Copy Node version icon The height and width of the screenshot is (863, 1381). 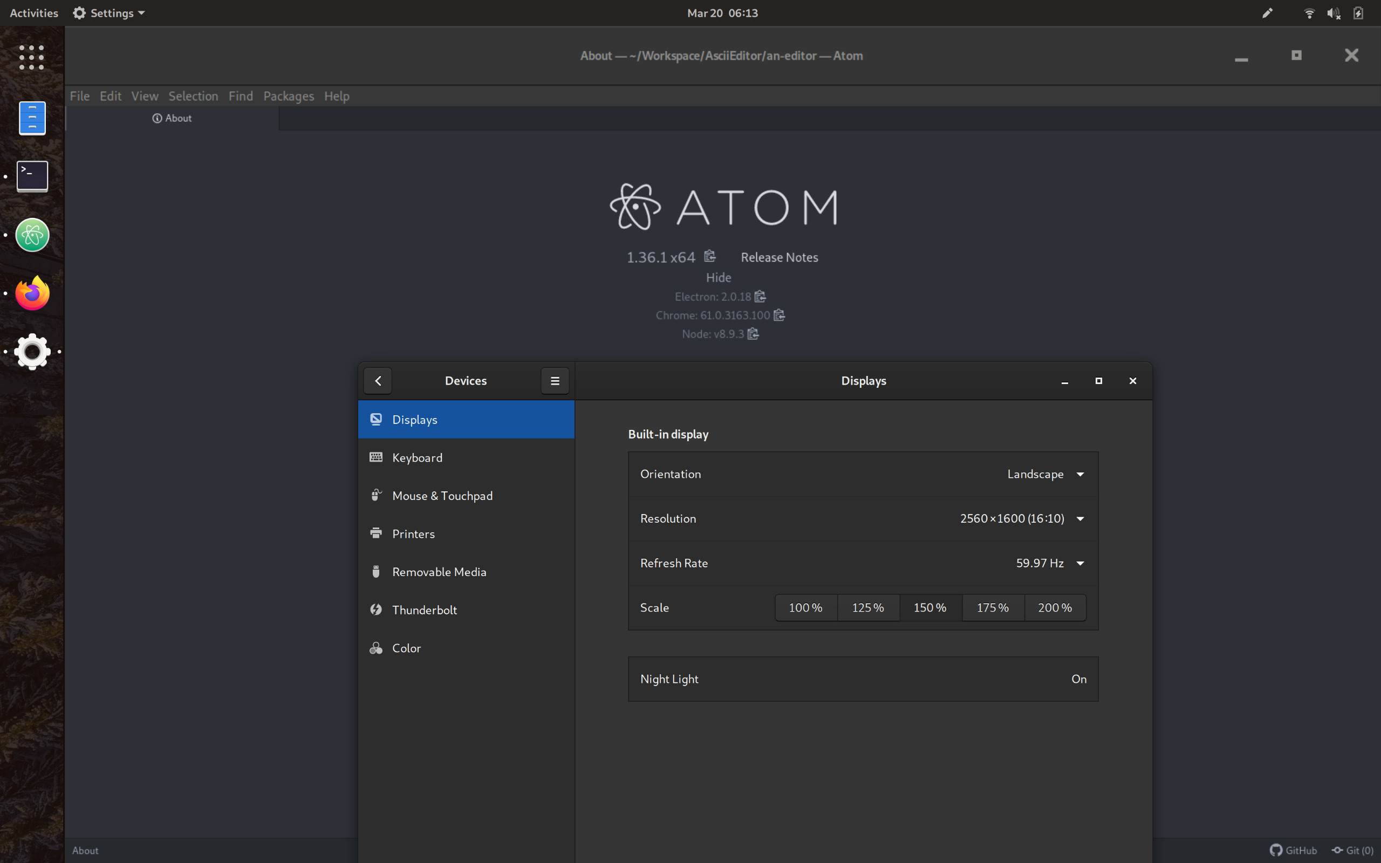click(x=753, y=334)
